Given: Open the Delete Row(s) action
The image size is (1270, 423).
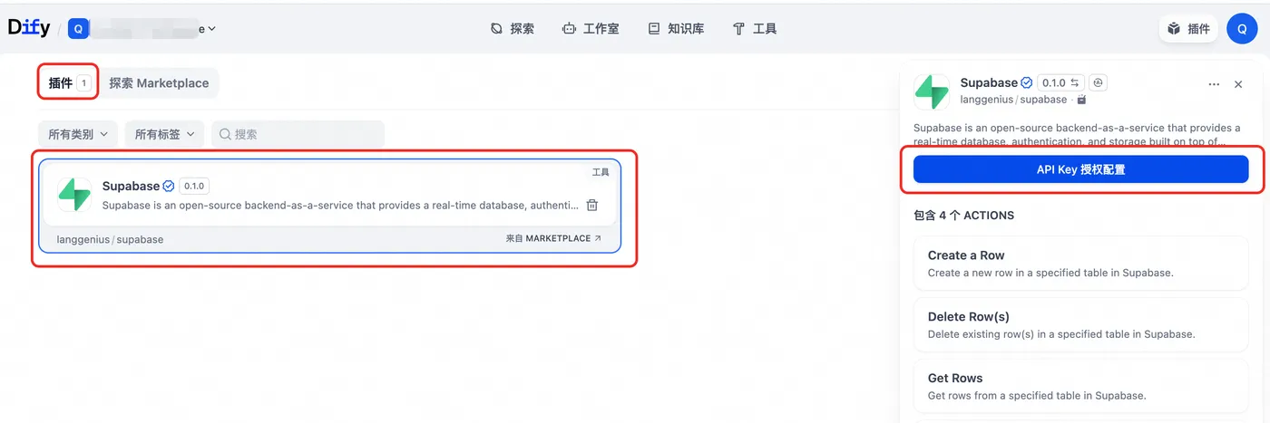Looking at the screenshot, I should (x=1081, y=325).
